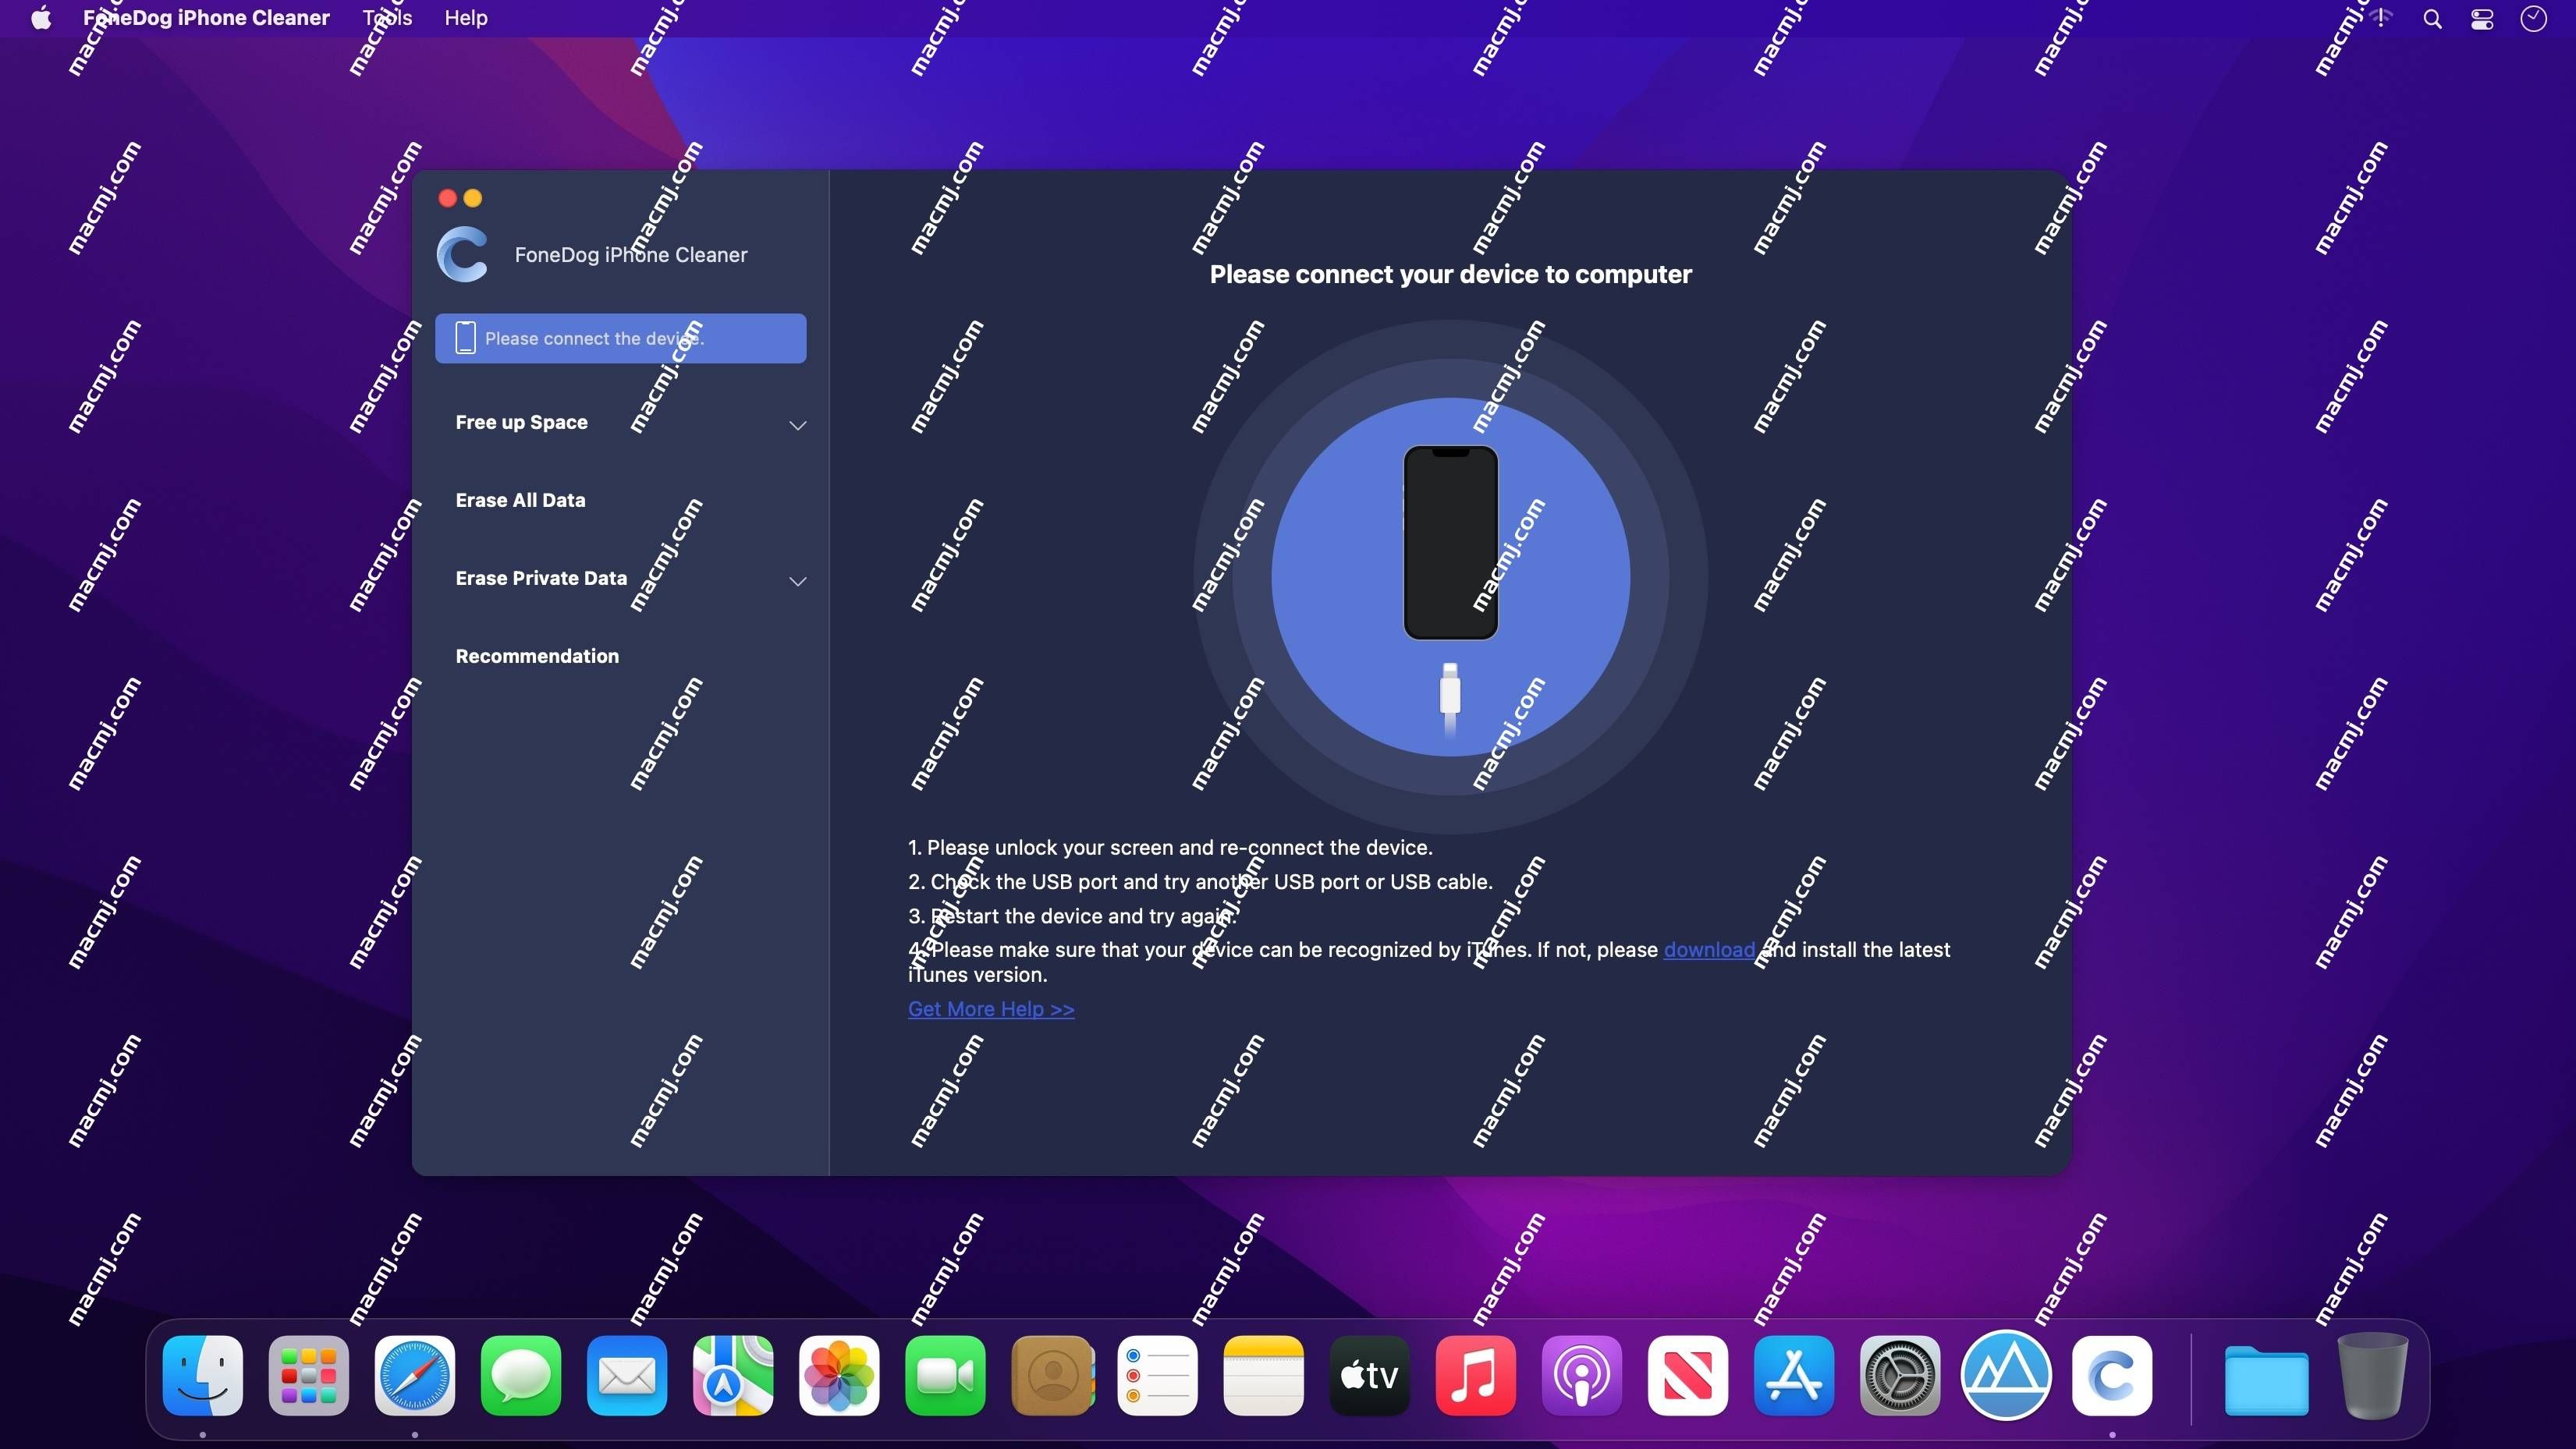Image resolution: width=2576 pixels, height=1449 pixels.
Task: Open Finder from the Dock
Action: click(x=202, y=1376)
